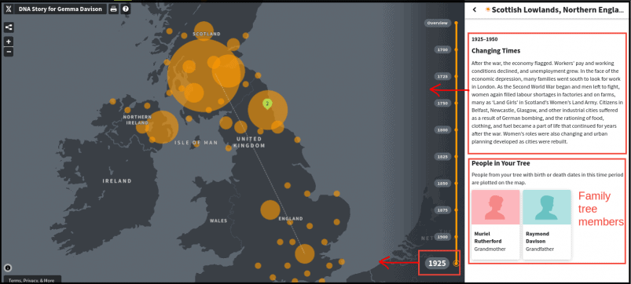Select the active 1925 timeline marker
631x284 pixels.
[437, 263]
